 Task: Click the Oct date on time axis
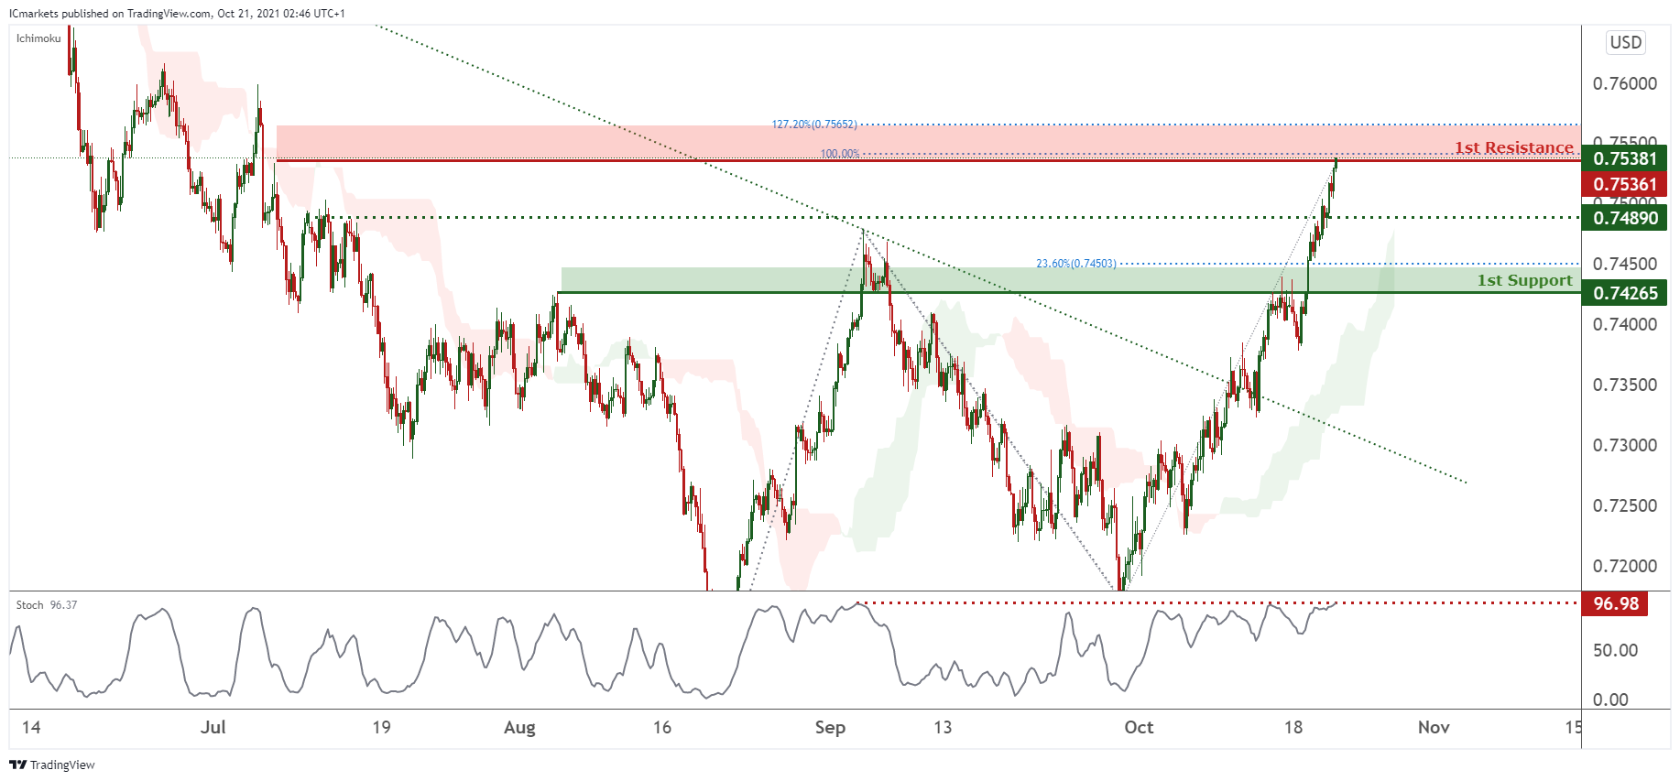pos(1139,727)
